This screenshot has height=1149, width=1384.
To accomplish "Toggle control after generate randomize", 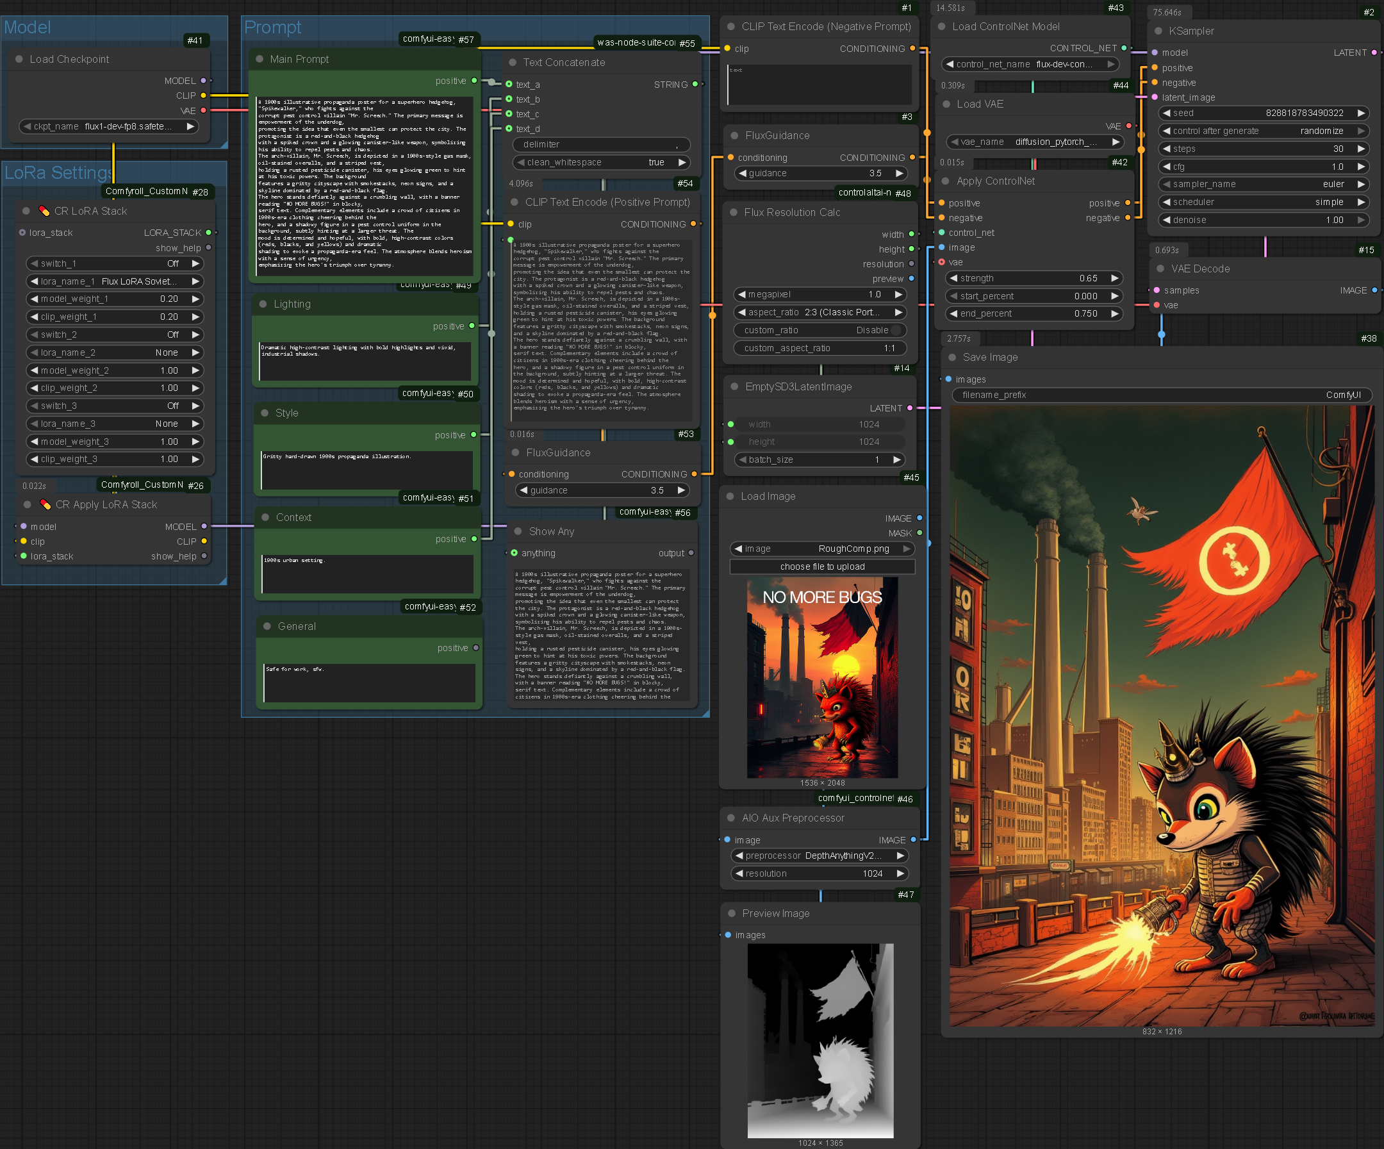I will click(x=1264, y=131).
